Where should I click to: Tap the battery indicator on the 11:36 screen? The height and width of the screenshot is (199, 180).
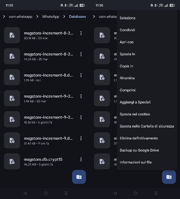[x=172, y=5]
